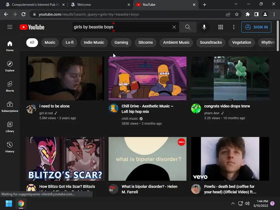Click the BLITZO'S SCAR thumbnail
Viewport: 280px width, 210px height.
(65, 159)
